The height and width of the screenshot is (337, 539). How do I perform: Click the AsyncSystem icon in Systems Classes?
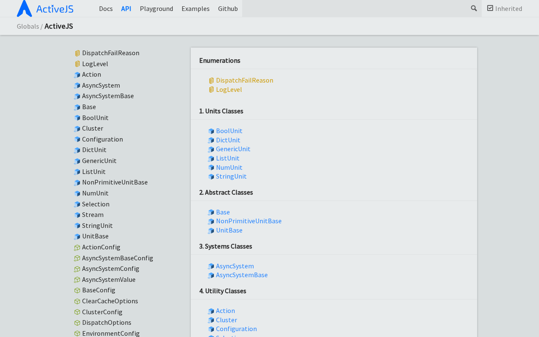click(211, 266)
